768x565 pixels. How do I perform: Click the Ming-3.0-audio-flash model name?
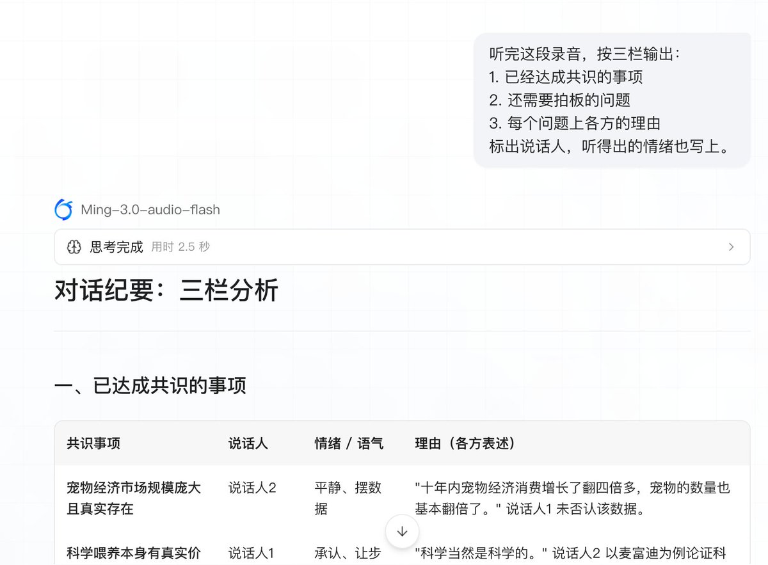pyautogui.click(x=150, y=210)
